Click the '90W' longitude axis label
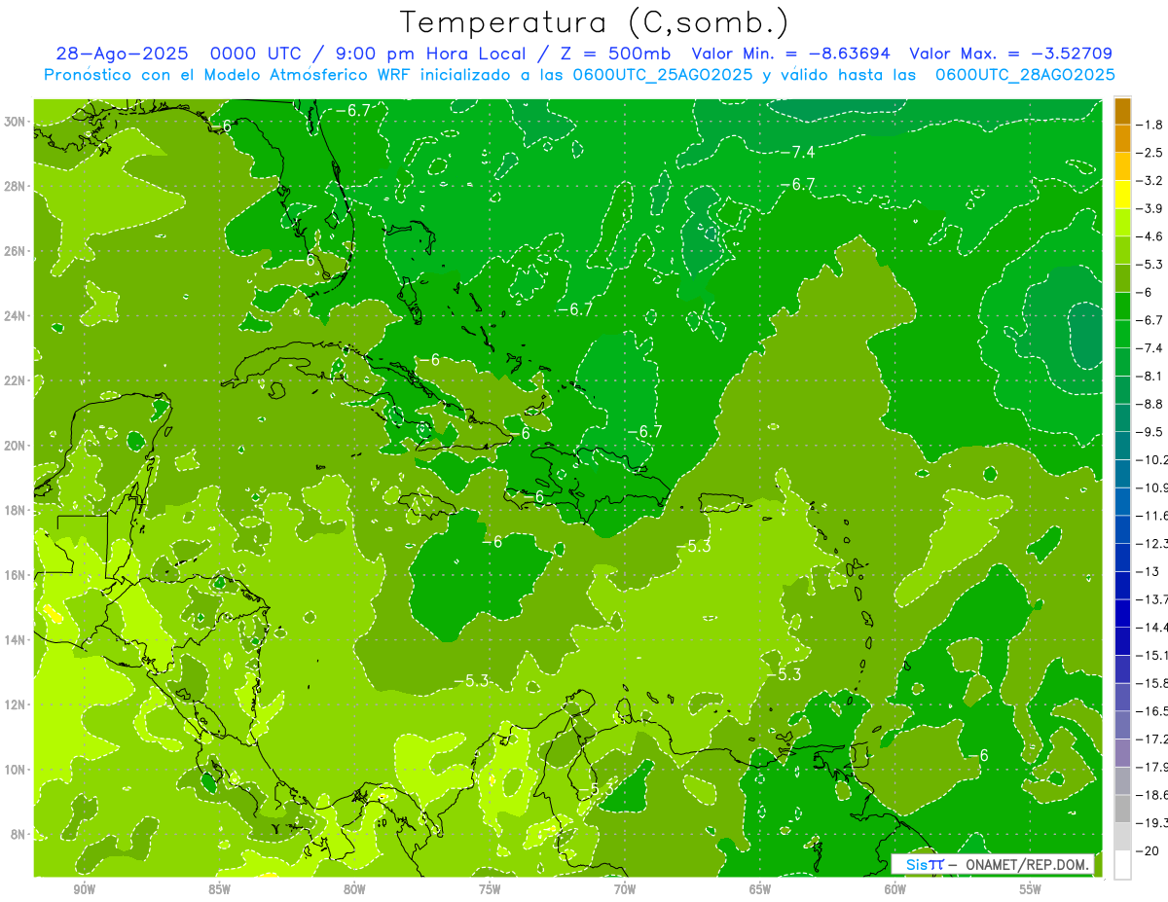1168x902 pixels. (84, 889)
